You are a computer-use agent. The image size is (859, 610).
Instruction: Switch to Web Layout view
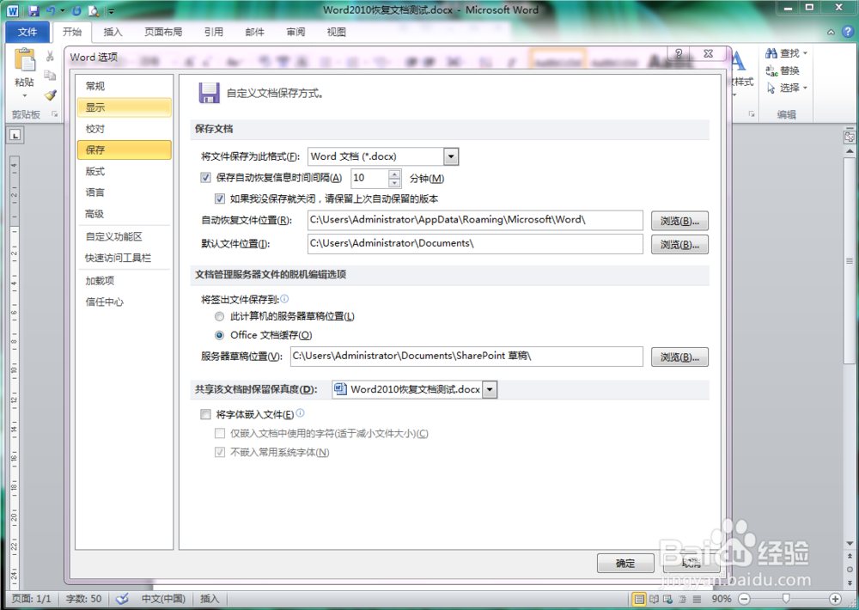click(x=667, y=599)
